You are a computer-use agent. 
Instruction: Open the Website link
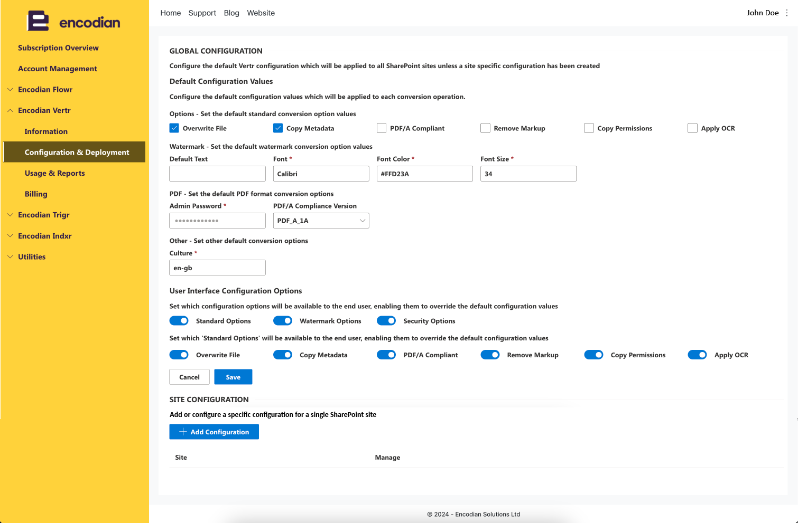pyautogui.click(x=261, y=13)
